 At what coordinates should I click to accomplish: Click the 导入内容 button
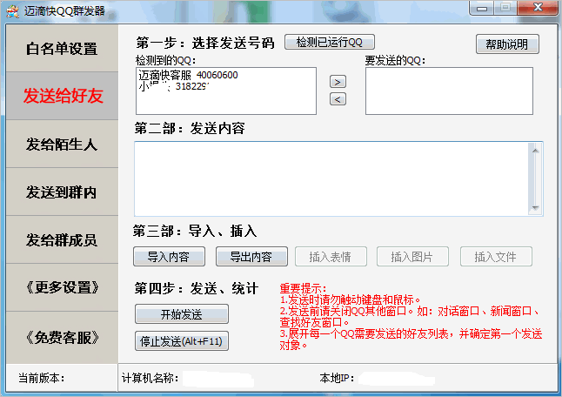(x=169, y=257)
